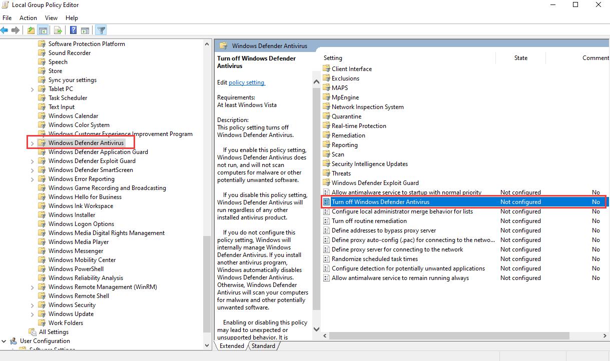This screenshot has height=361, width=610.
Task: Click the description pane scroll up arrow
Action: click(x=316, y=82)
